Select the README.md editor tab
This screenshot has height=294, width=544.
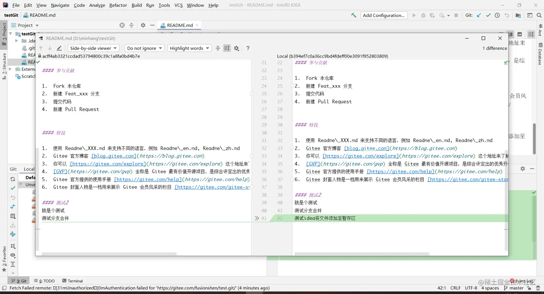click(x=180, y=25)
